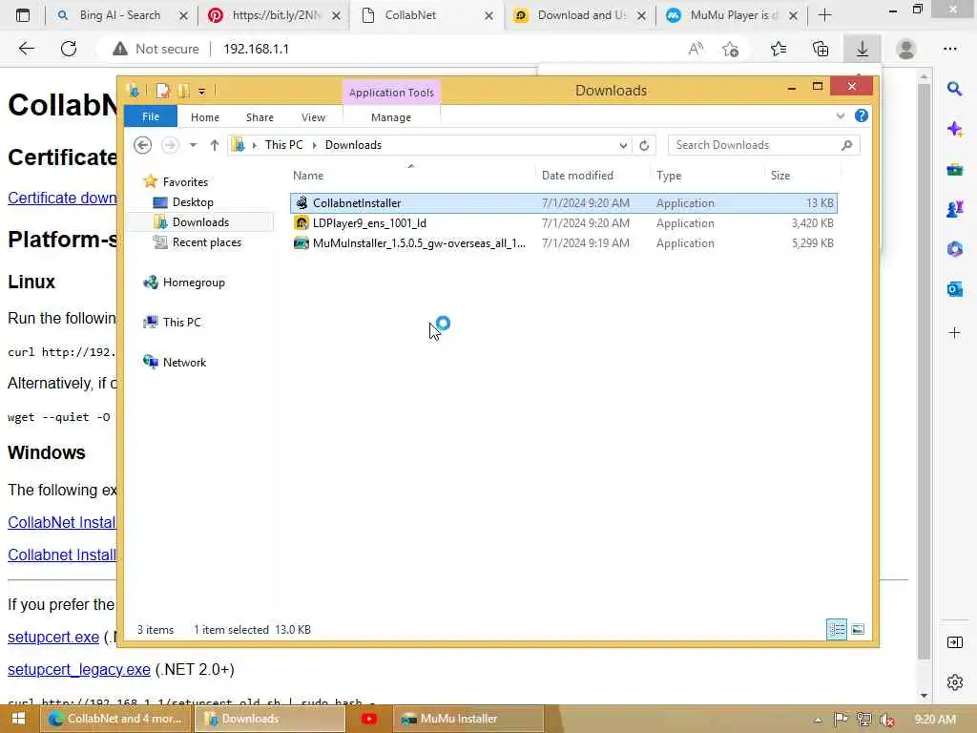Open Outlook icon in Edge sidebar
The height and width of the screenshot is (733, 977).
click(954, 288)
